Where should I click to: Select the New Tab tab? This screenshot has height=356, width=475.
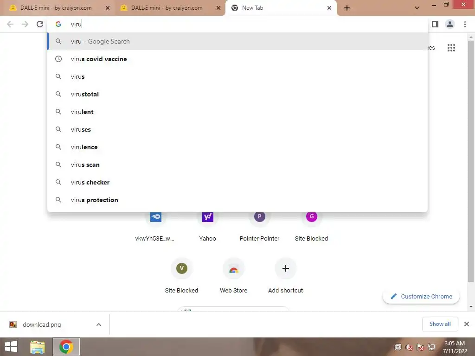click(x=281, y=8)
